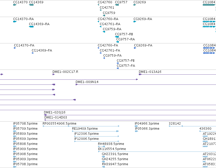Screen dimensions: 216x168
Task: Select BAC clone DME1-020J16
Action: click(130, 115)
